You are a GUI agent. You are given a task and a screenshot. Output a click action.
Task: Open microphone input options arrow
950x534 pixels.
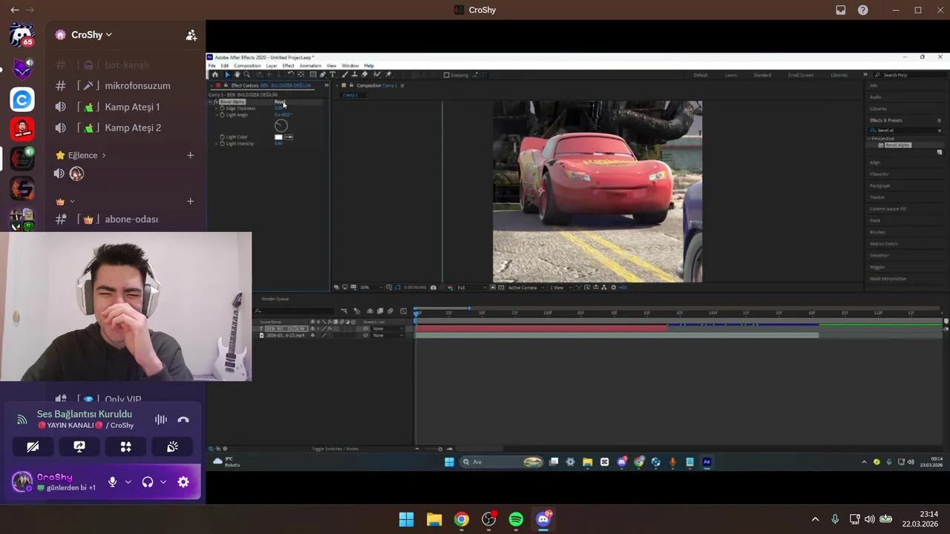coord(128,482)
